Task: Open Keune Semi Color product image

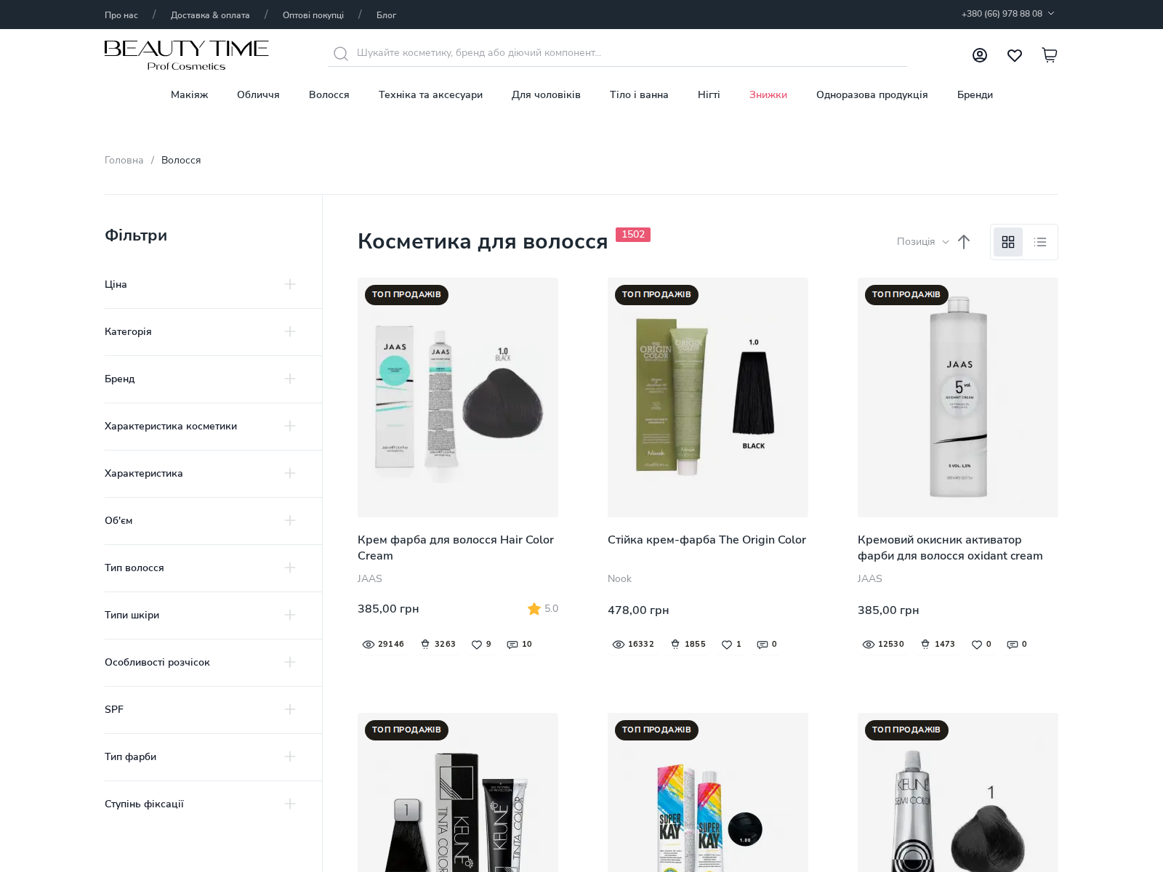Action: pos(958,792)
